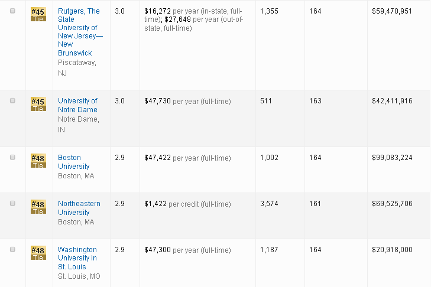The height and width of the screenshot is (287, 431).
Task: Tick the Boston University compare checkbox
Action: (12, 158)
